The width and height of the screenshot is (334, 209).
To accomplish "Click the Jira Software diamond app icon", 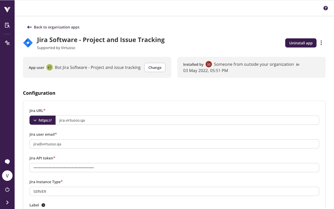I will tap(28, 43).
